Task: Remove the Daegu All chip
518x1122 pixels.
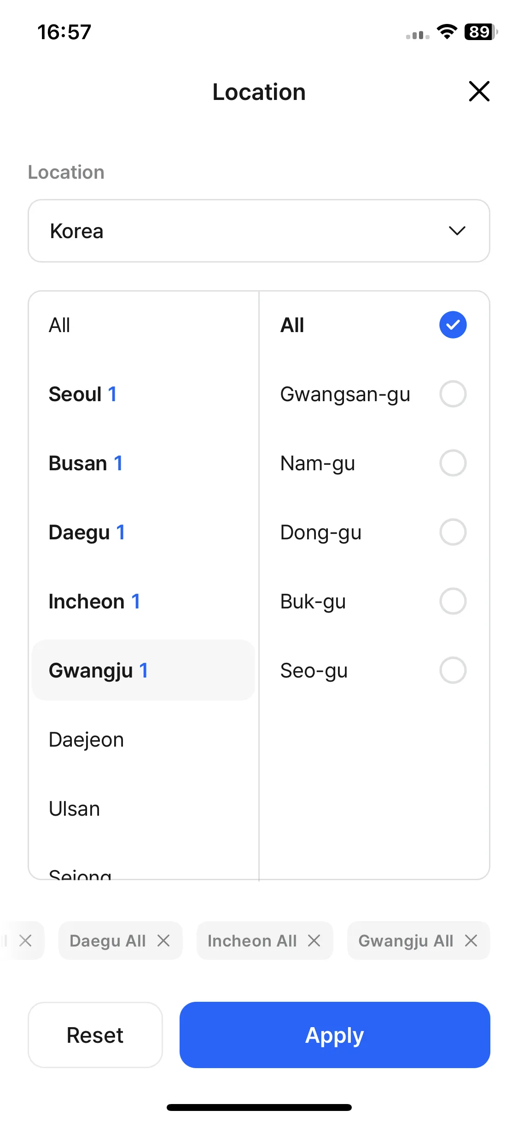Action: pos(163,941)
